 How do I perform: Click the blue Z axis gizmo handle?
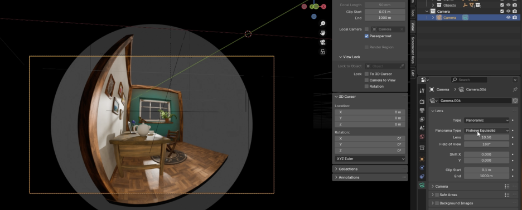click(x=314, y=16)
